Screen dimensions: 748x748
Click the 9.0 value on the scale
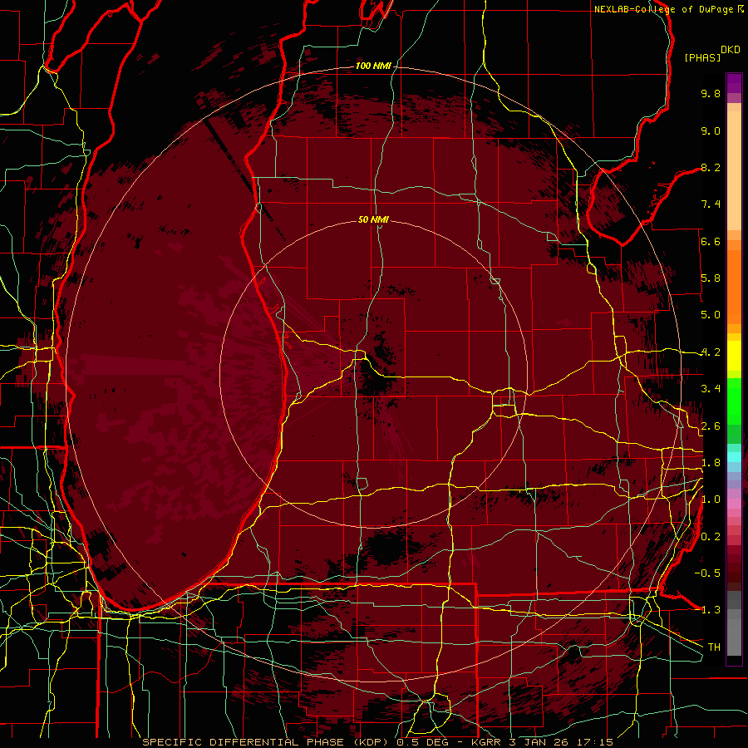pos(711,131)
